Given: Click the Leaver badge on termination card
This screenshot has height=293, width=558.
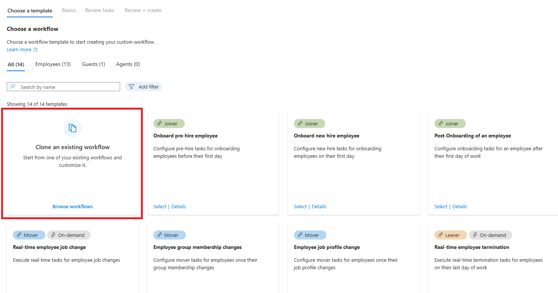Looking at the screenshot, I should (451, 235).
